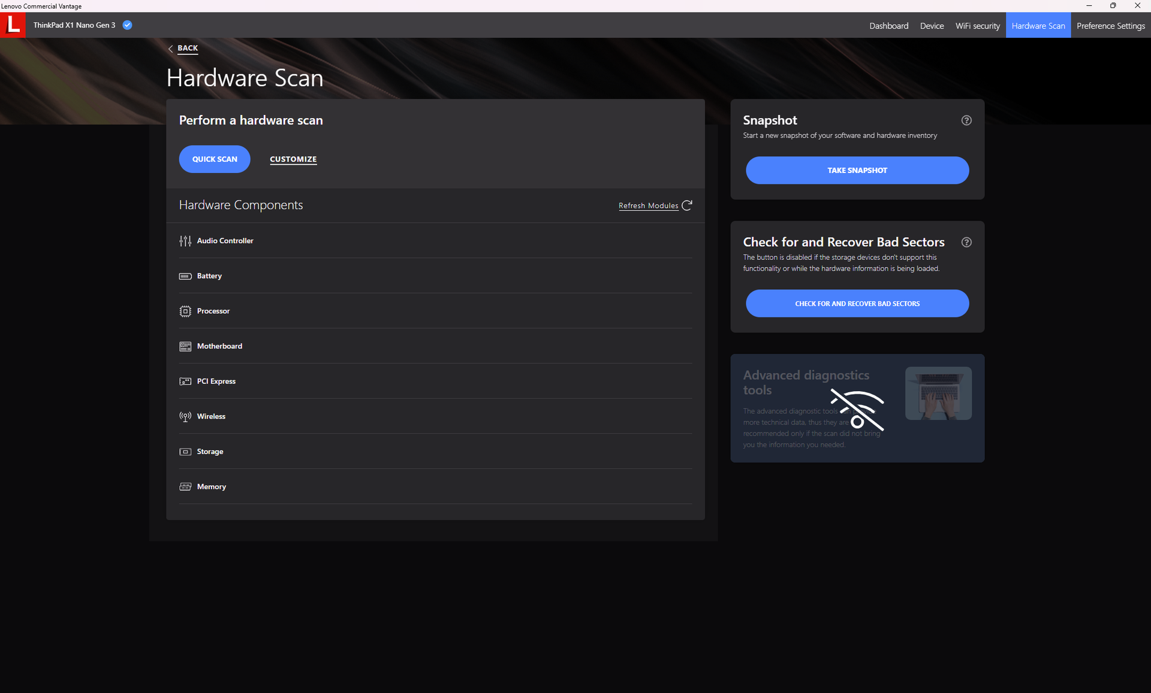
Task: Open the Preference Settings tab
Action: [x=1110, y=26]
